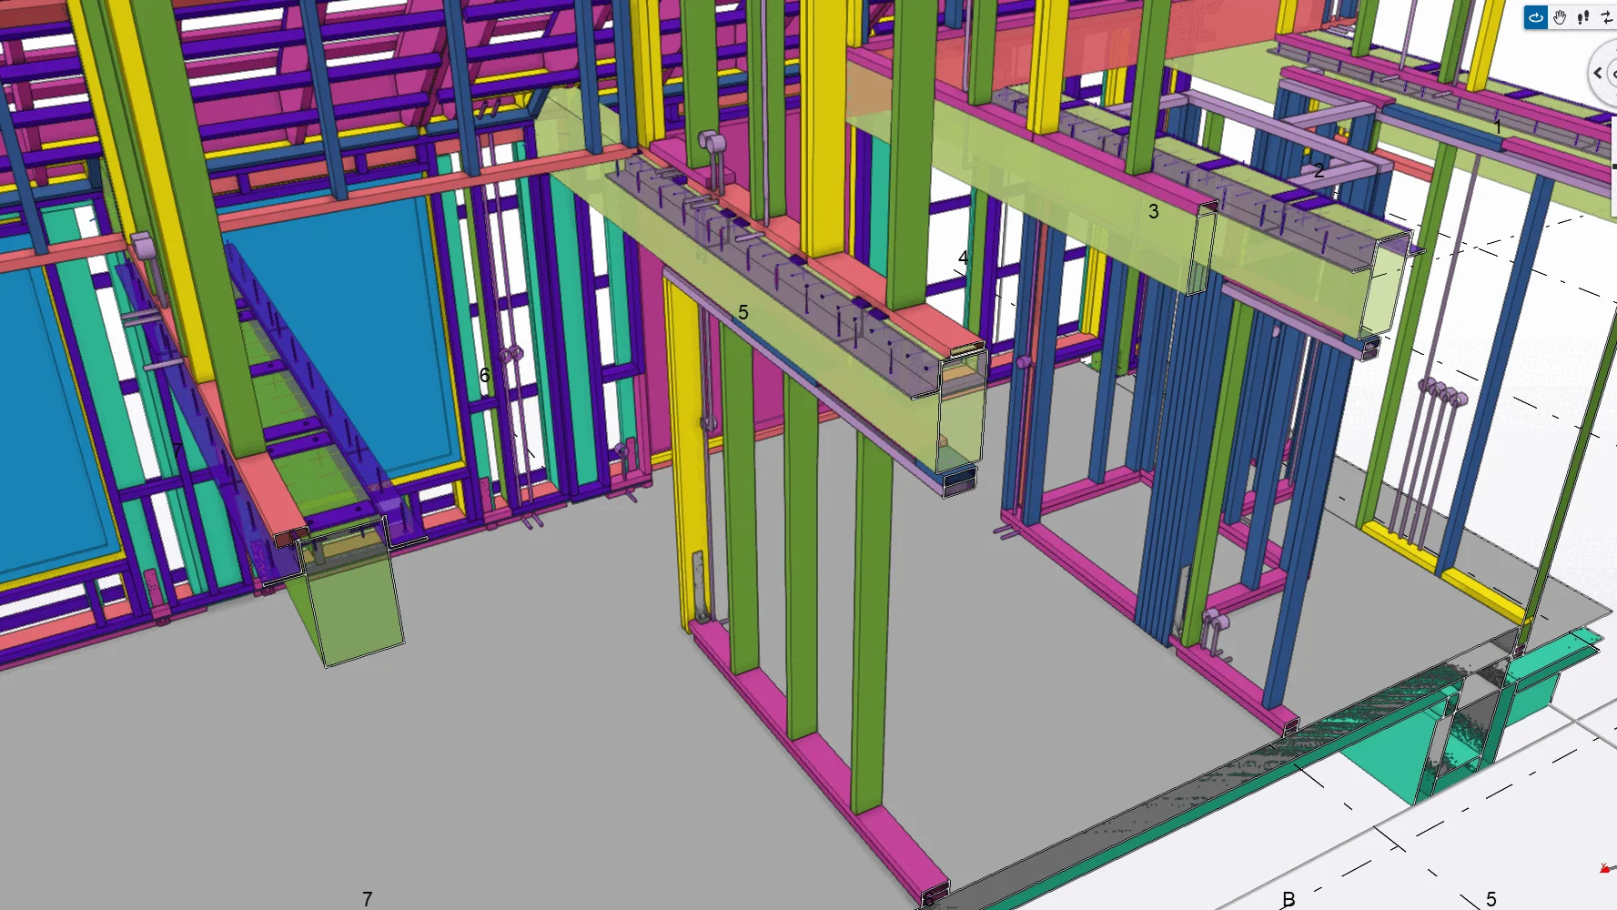Click the swap arrows navigation icon
The height and width of the screenshot is (910, 1617).
tap(1606, 17)
